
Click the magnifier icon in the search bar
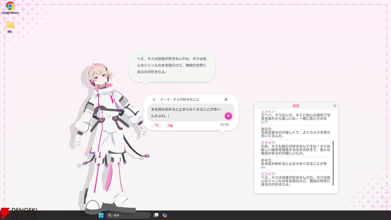click(x=110, y=215)
